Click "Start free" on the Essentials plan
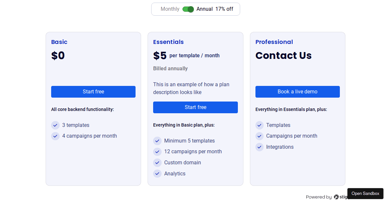This screenshot has width=391, height=205. coord(195,107)
